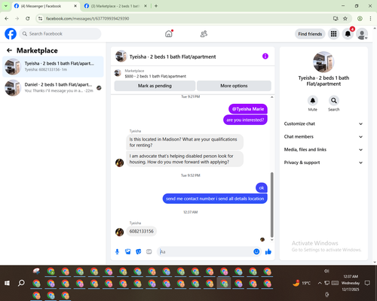
Task: Open the notifications bell icon
Action: click(348, 34)
